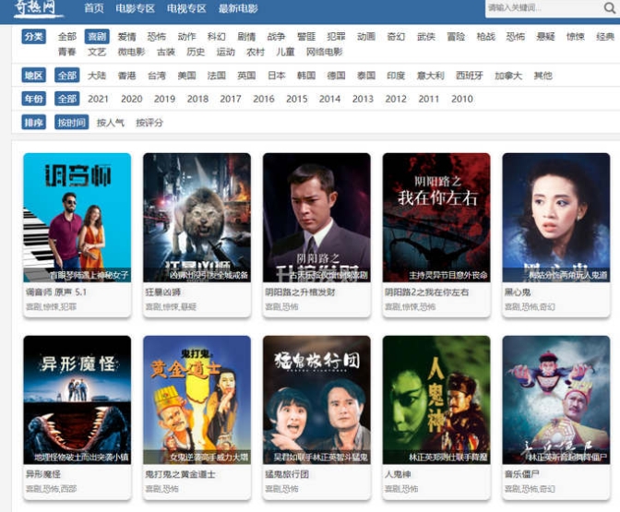Screen dimensions: 620x512
Task: Click the 奇热网 site logo
Action: 37,8
